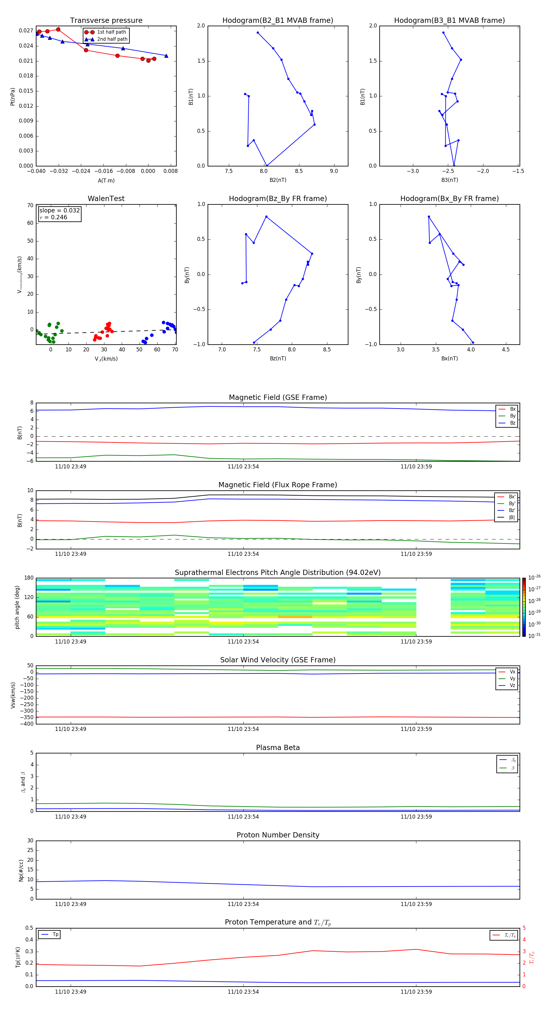Click the 'slope = 0.032' annotation

[59, 211]
